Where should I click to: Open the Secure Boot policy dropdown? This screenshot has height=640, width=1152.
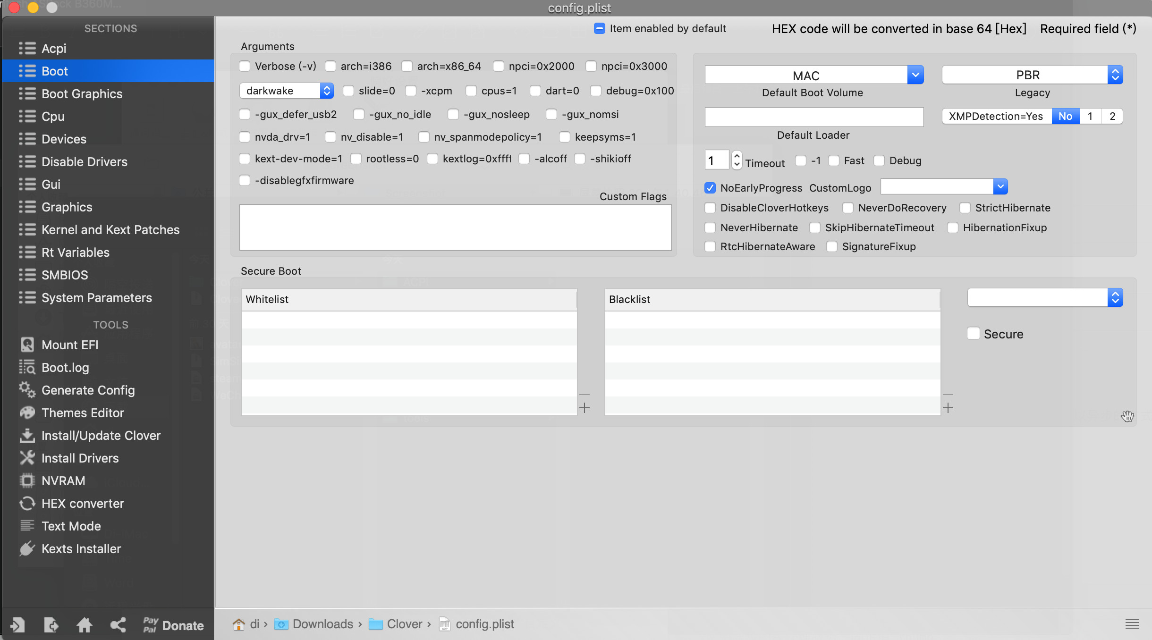click(x=1045, y=298)
